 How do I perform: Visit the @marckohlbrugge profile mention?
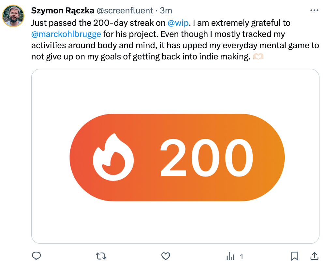66,34
